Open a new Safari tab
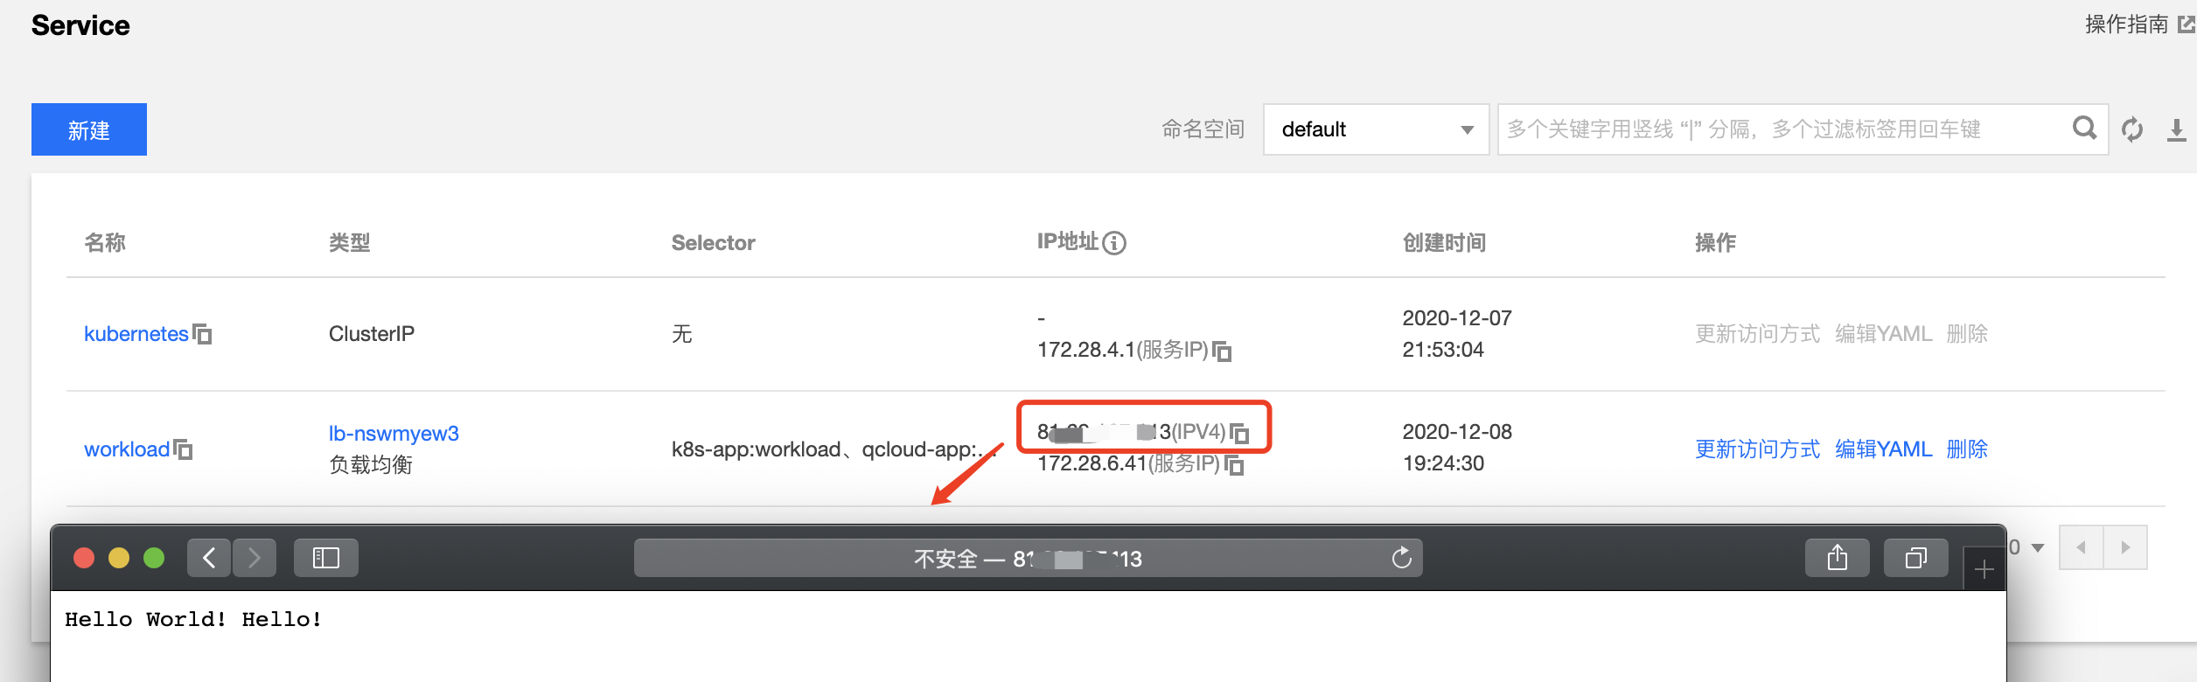This screenshot has height=682, width=2197. [1984, 570]
